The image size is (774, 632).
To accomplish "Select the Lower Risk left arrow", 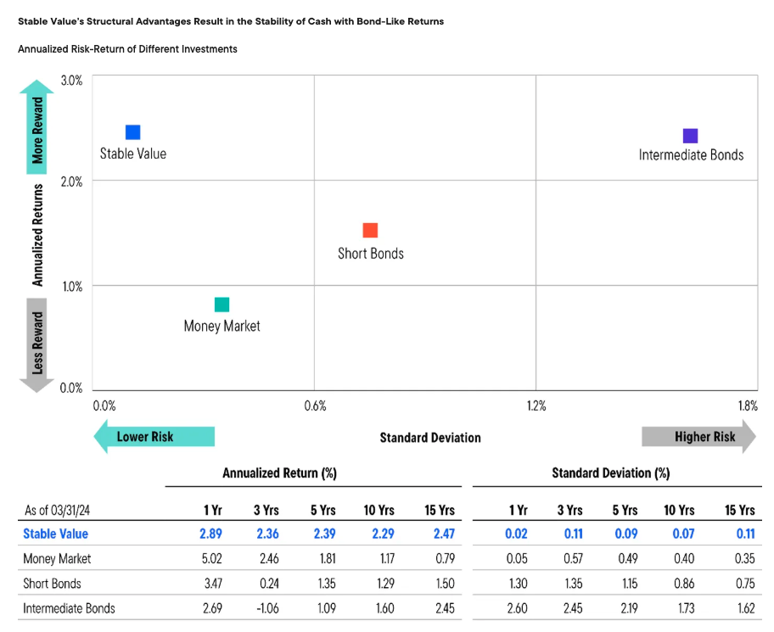I will point(154,437).
